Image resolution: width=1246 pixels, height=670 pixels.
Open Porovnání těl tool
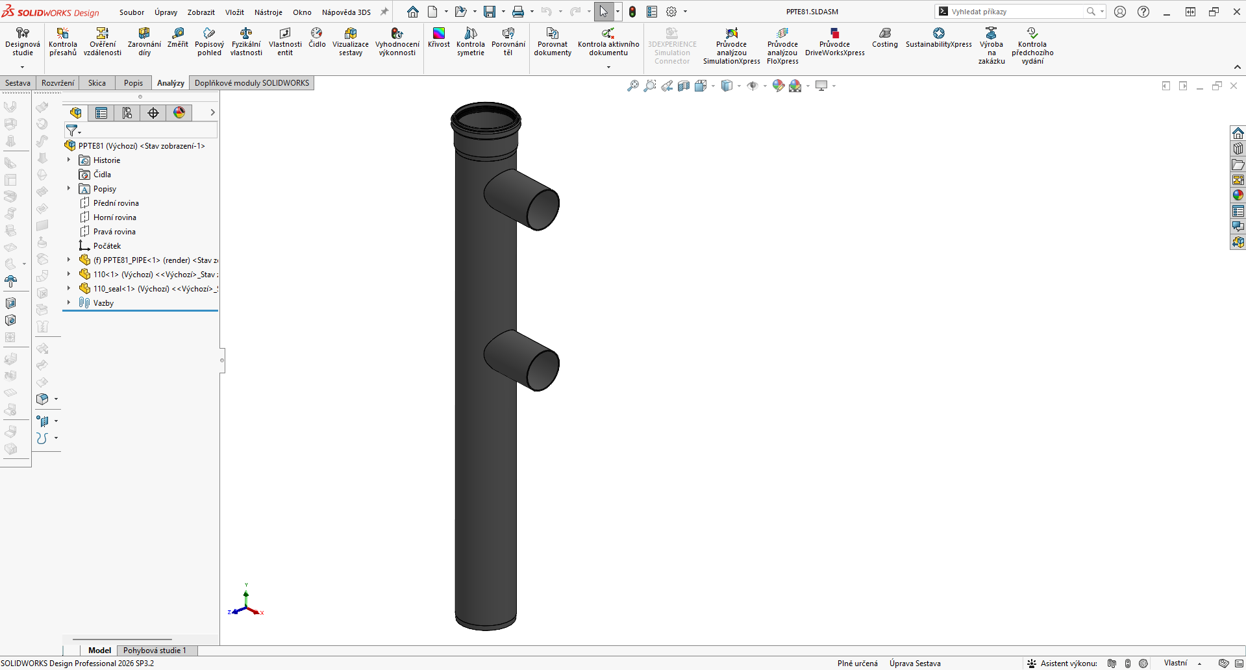(508, 42)
